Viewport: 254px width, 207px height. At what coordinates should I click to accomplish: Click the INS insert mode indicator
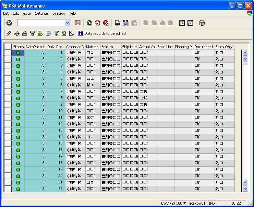click(212, 203)
